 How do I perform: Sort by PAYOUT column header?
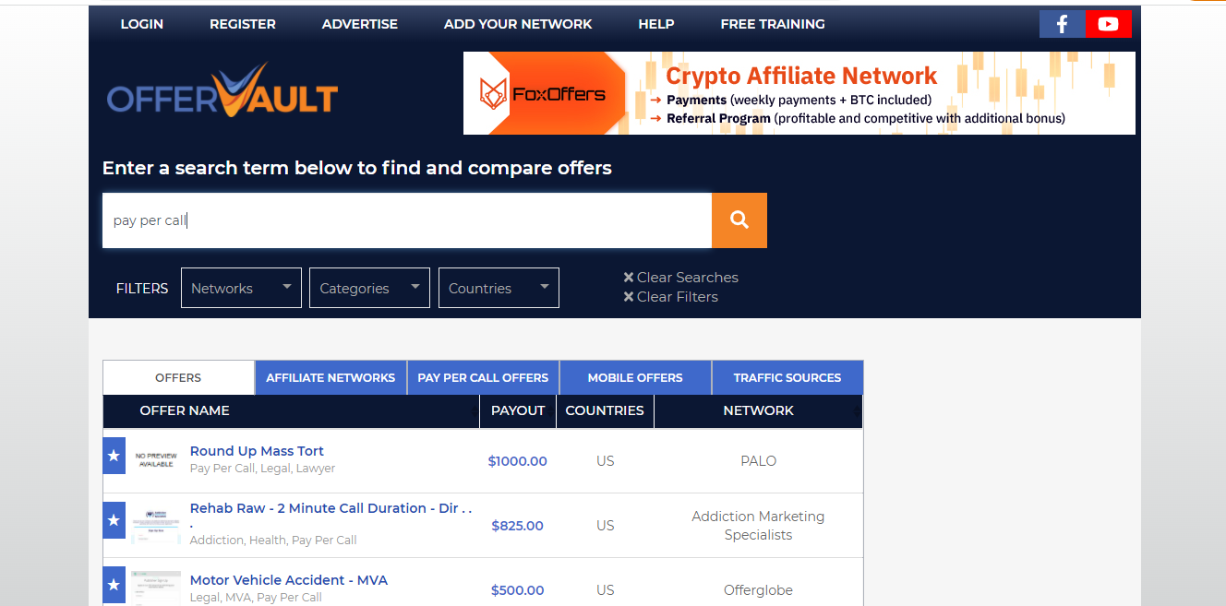pyautogui.click(x=518, y=410)
